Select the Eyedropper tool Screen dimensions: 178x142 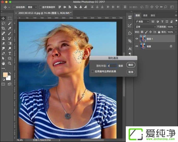click(10, 28)
